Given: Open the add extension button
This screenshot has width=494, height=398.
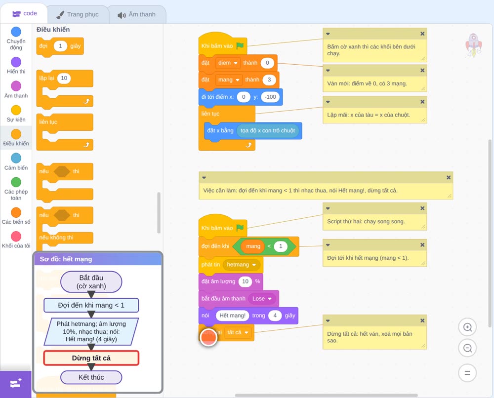Looking at the screenshot, I should click(x=15, y=384).
